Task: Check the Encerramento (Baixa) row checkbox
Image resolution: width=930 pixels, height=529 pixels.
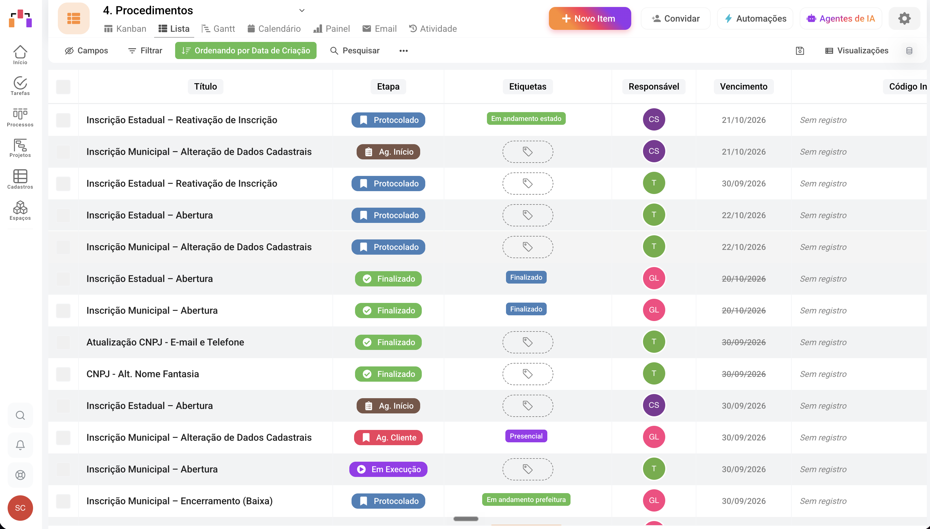Action: pyautogui.click(x=63, y=501)
